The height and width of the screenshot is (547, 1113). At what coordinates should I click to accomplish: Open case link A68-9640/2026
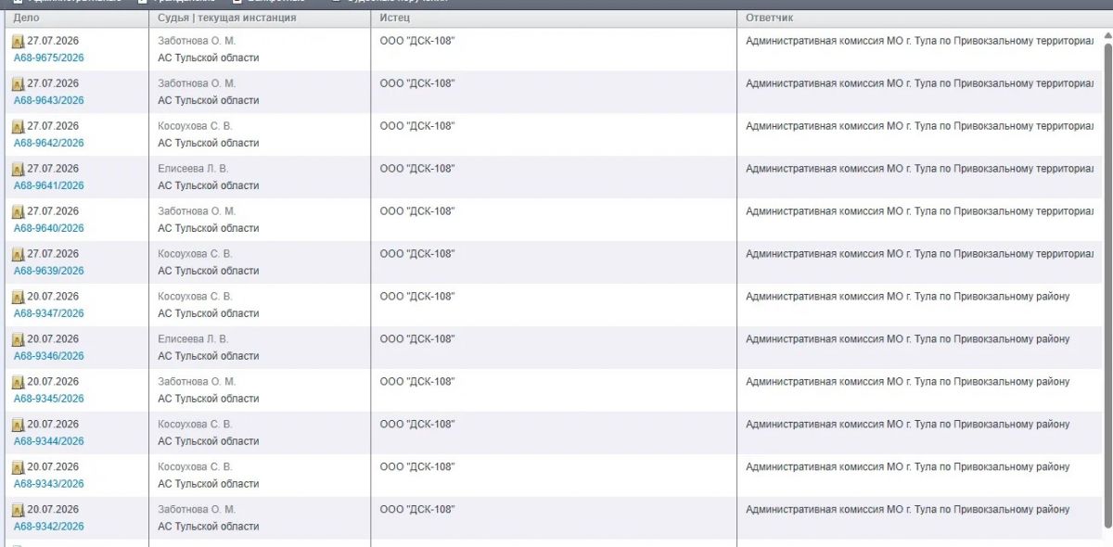(48, 228)
